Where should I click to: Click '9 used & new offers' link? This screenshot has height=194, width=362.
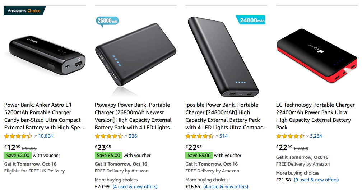[x=316, y=180]
